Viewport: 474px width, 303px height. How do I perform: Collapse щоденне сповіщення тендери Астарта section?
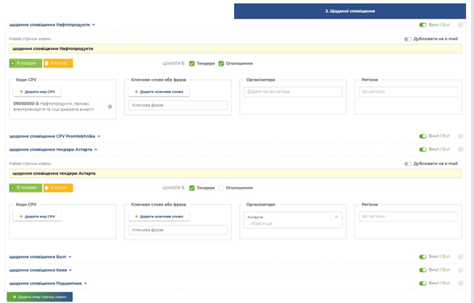[x=53, y=149]
